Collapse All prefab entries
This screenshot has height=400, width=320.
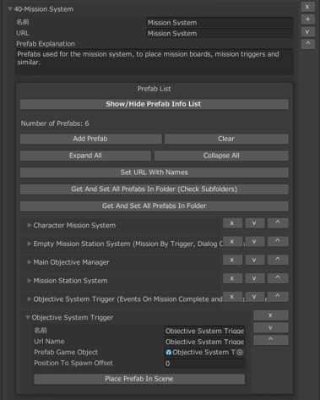(221, 156)
